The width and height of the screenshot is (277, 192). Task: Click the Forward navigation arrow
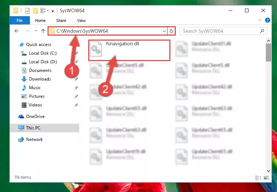coord(27,31)
